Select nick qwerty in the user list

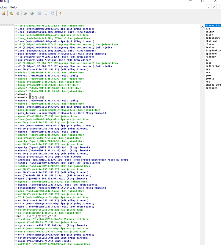tap(210, 79)
